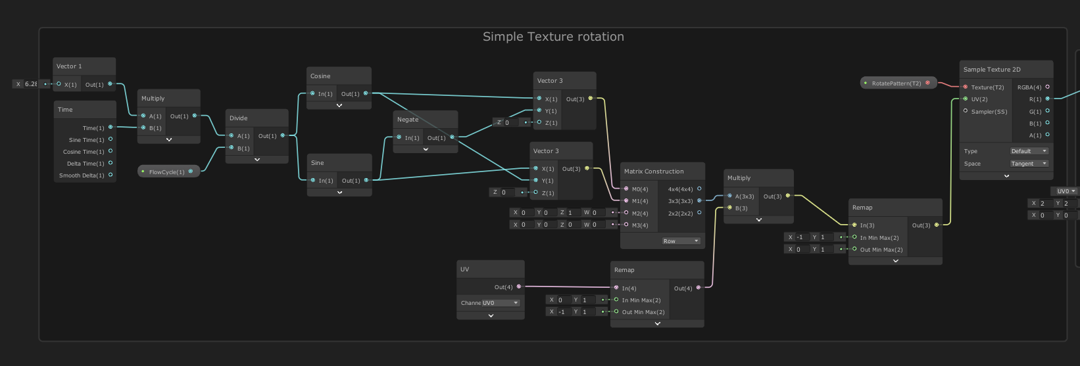Click the G(1) output port on Sample Texture 2D
The height and width of the screenshot is (366, 1080).
click(x=1048, y=111)
